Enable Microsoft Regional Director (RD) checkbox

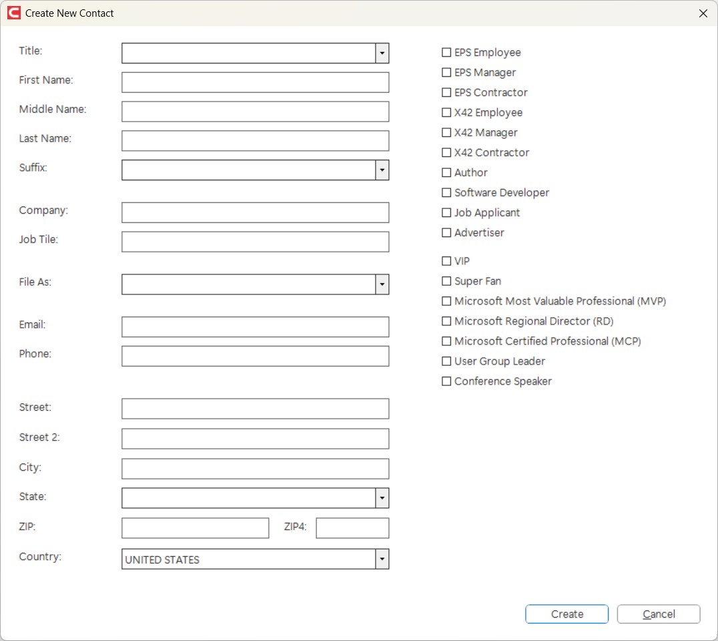click(x=446, y=321)
